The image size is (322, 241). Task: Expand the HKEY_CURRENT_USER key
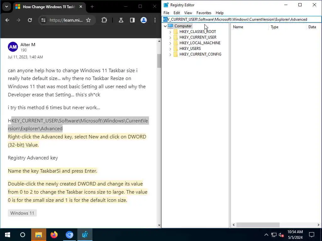point(170,38)
